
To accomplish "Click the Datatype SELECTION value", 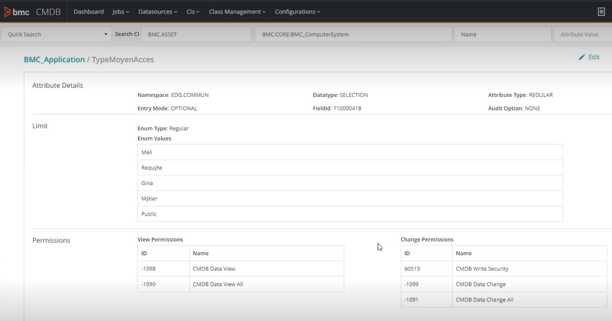I will click(x=354, y=95).
